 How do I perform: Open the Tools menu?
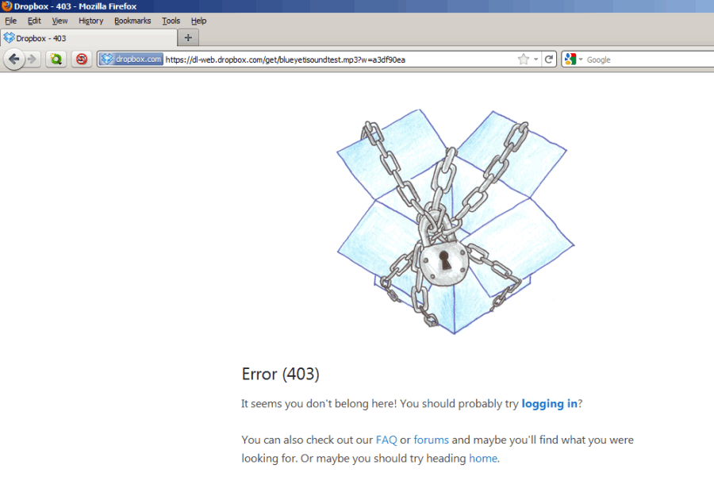click(171, 21)
